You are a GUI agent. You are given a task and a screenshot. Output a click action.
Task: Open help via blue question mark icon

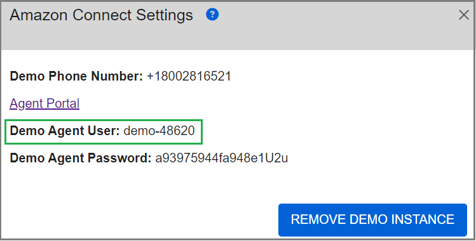pyautogui.click(x=212, y=15)
